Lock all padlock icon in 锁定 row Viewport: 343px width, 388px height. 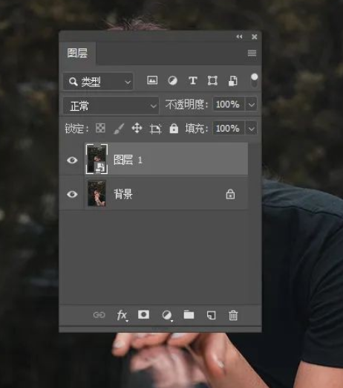174,129
